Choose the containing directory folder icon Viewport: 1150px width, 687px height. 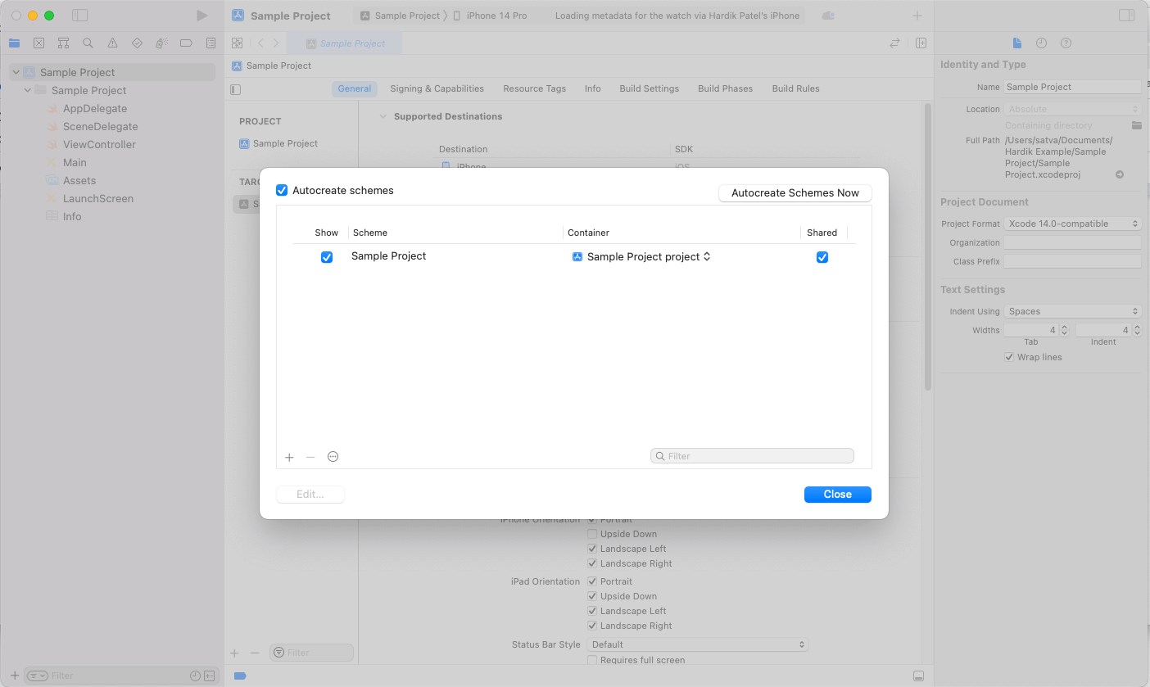point(1136,125)
